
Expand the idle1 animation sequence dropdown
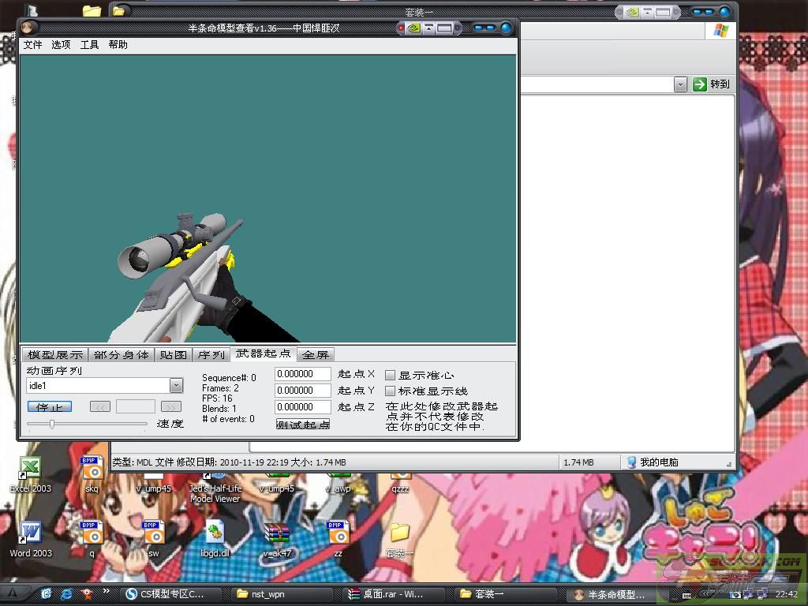(176, 386)
